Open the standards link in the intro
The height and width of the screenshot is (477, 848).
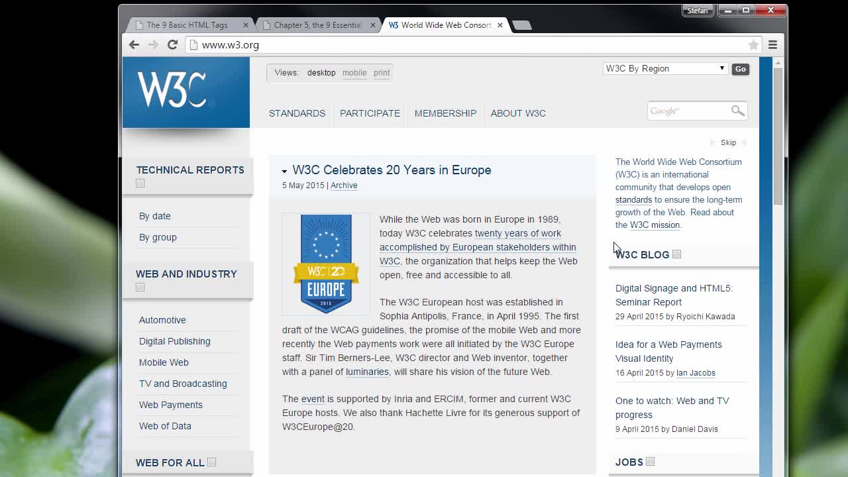[634, 199]
